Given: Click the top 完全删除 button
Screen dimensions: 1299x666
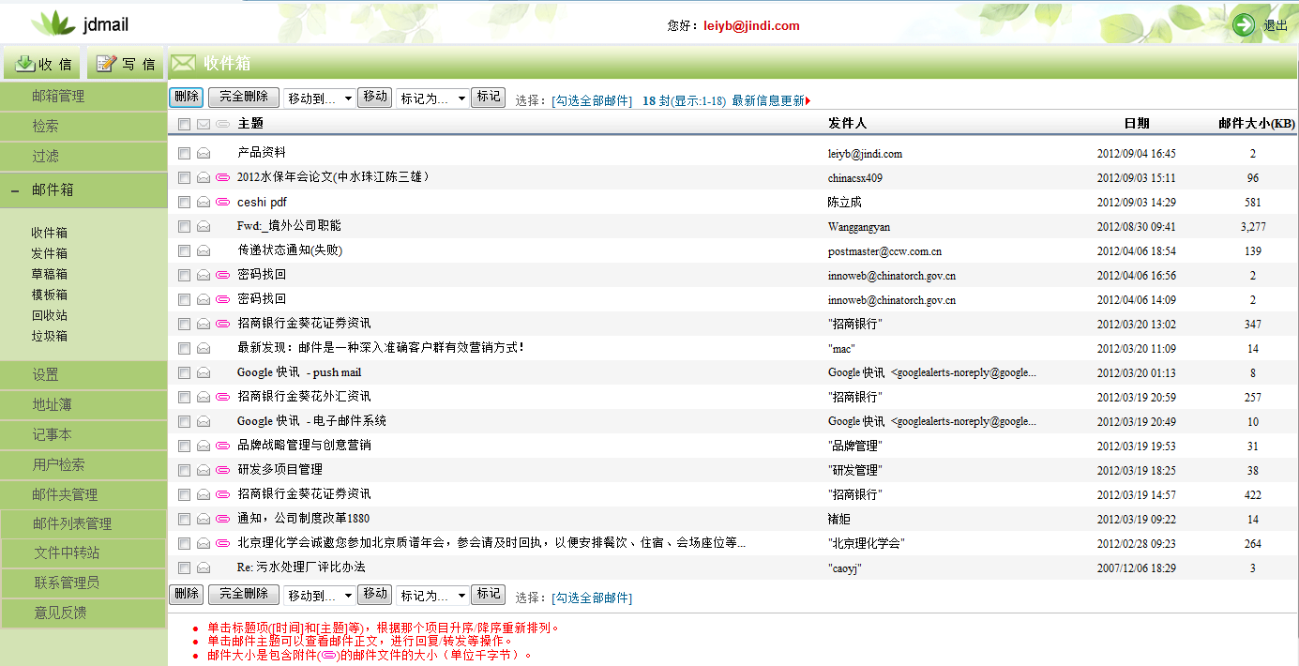Looking at the screenshot, I should [244, 97].
